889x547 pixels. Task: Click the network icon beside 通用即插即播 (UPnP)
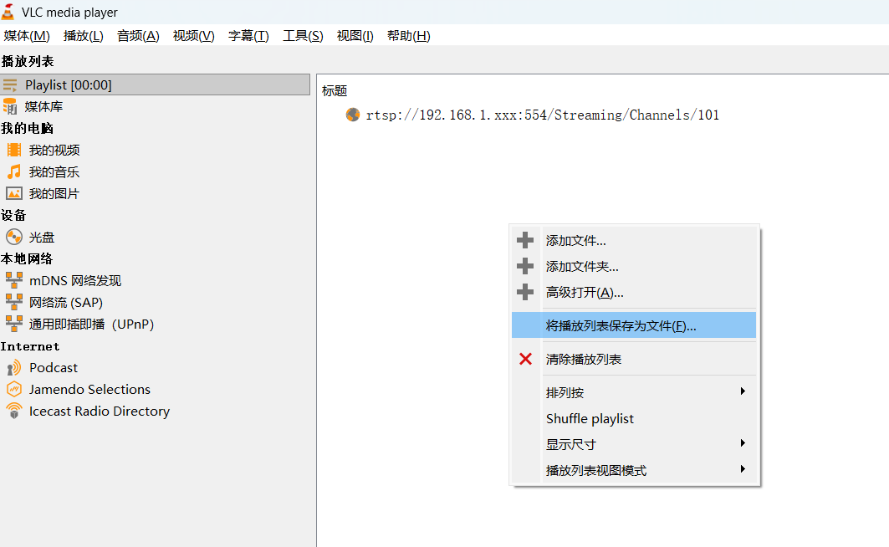tap(14, 324)
